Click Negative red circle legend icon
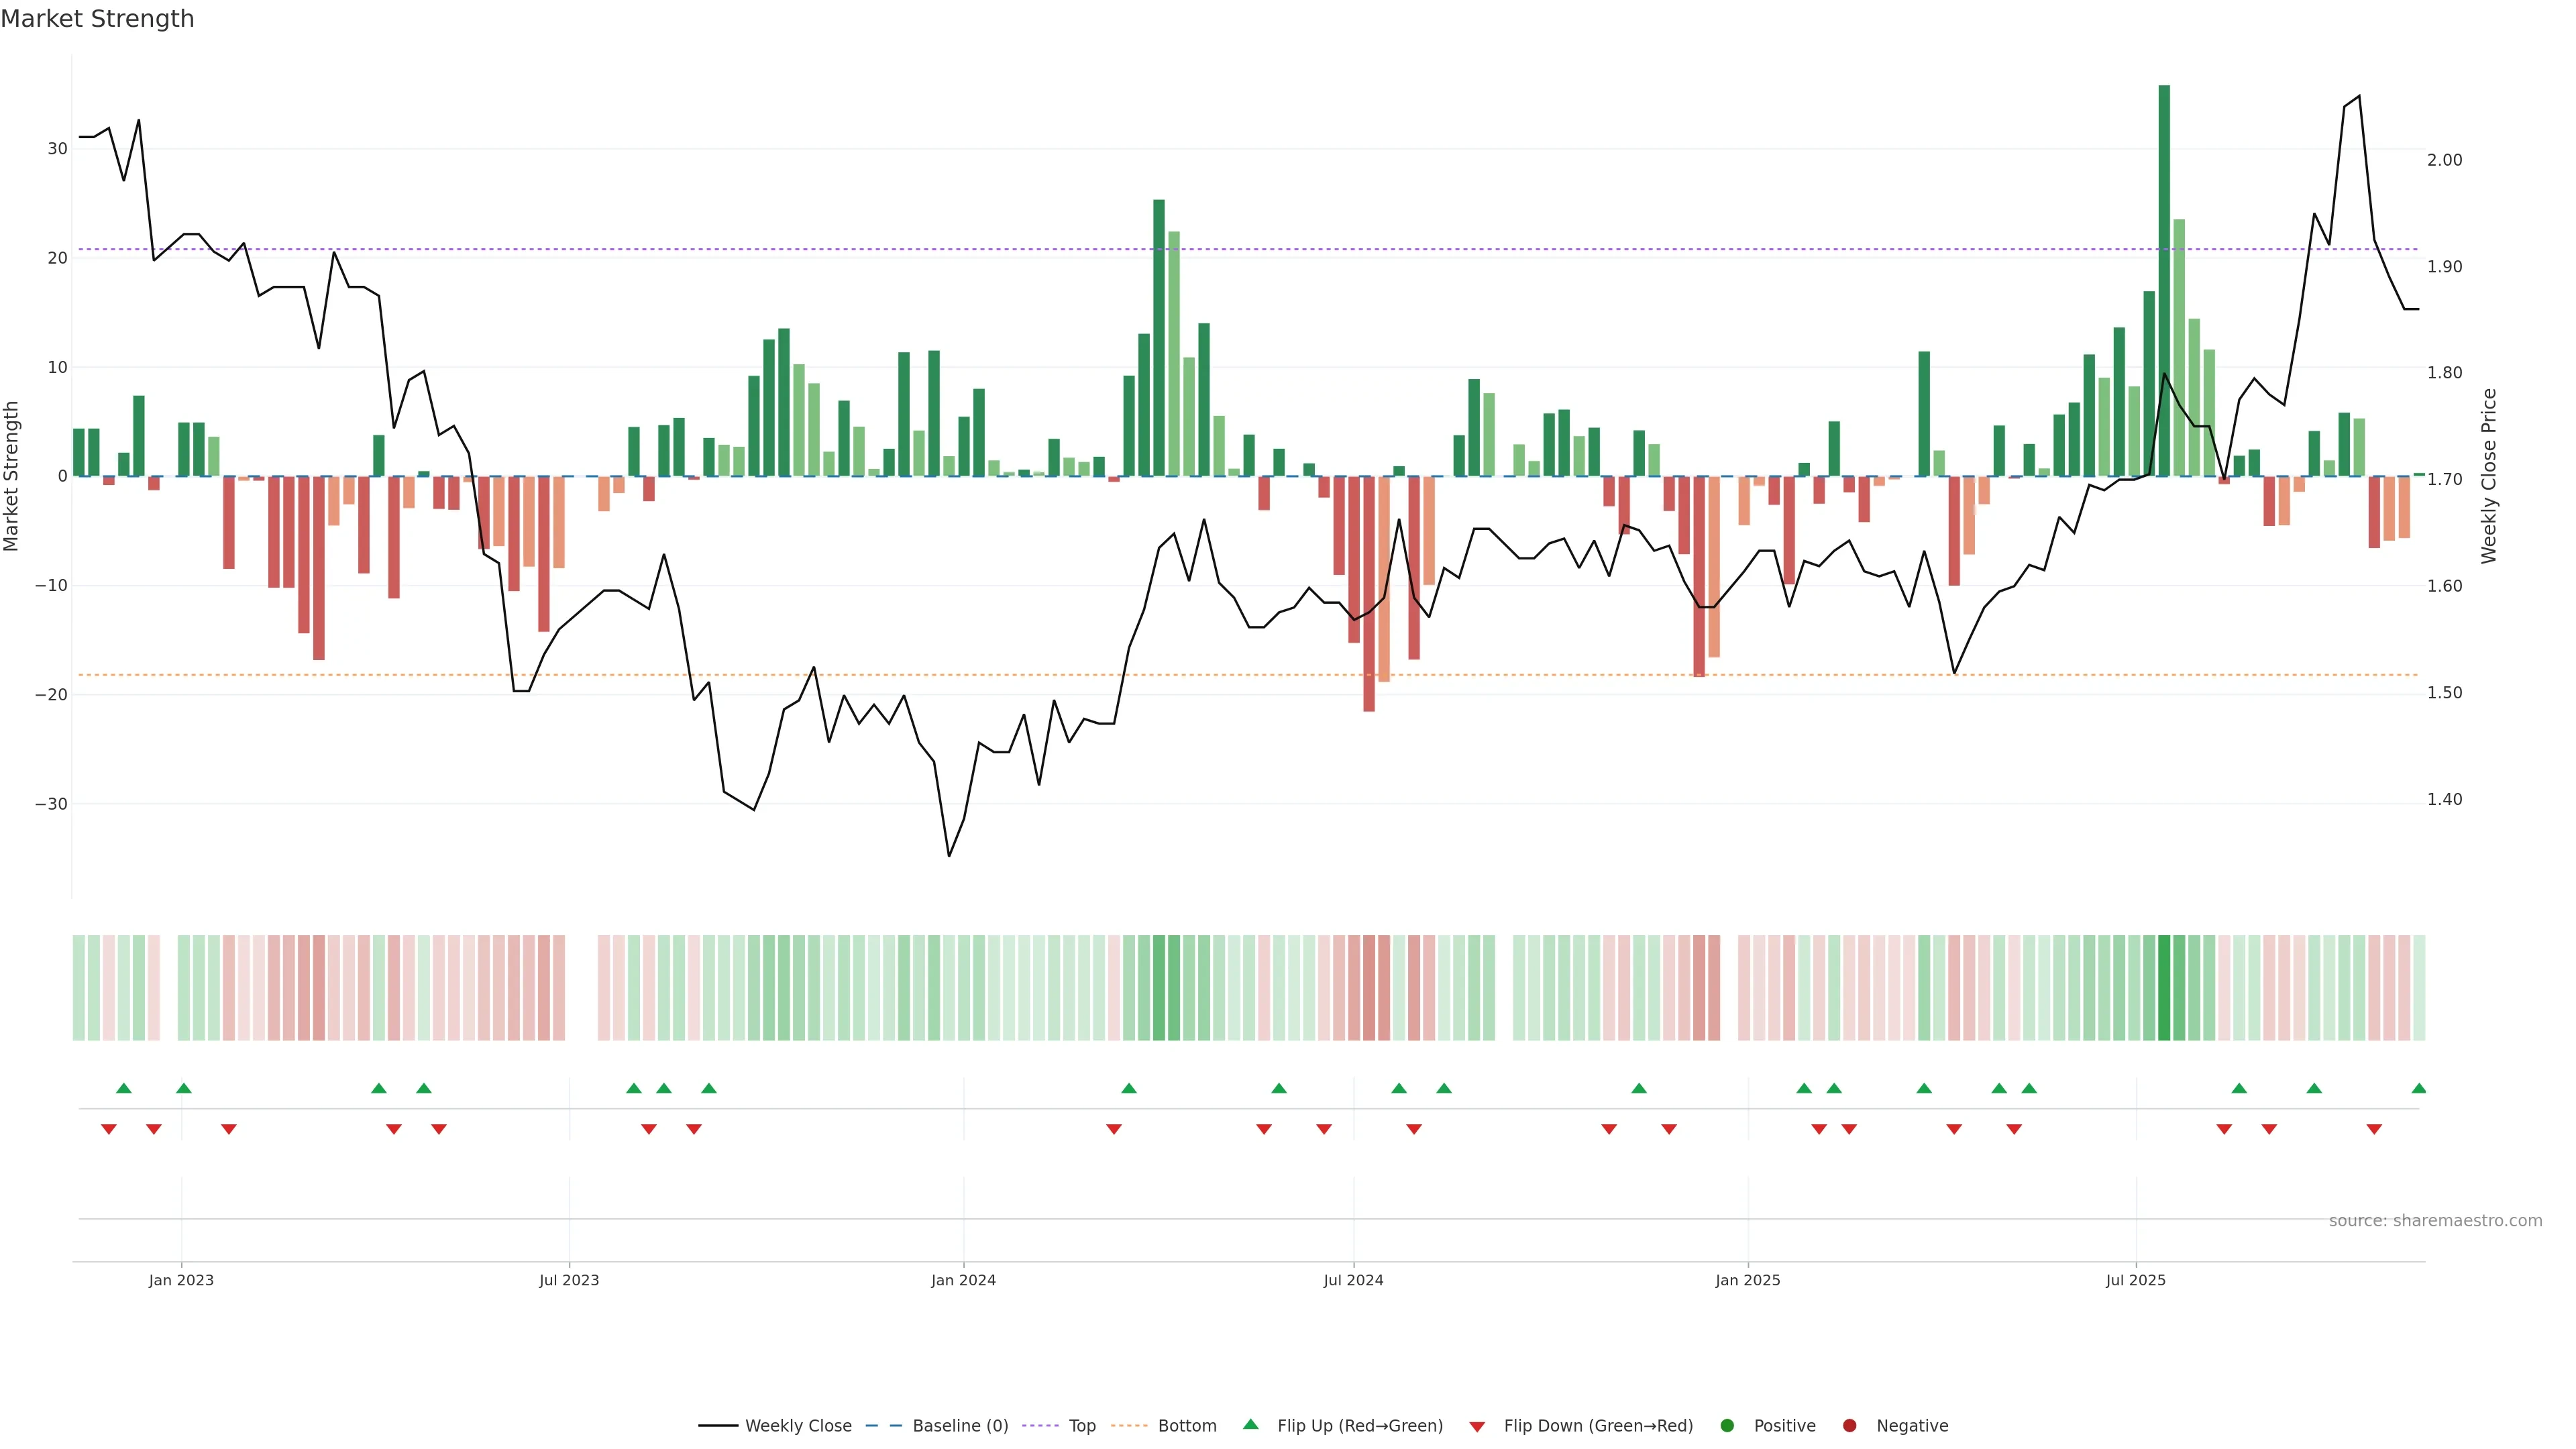 (1849, 1426)
